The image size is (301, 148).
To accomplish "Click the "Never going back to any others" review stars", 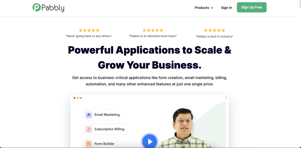I will [x=89, y=30].
